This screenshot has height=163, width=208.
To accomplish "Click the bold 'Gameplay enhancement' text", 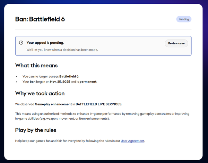I will coord(53,104).
